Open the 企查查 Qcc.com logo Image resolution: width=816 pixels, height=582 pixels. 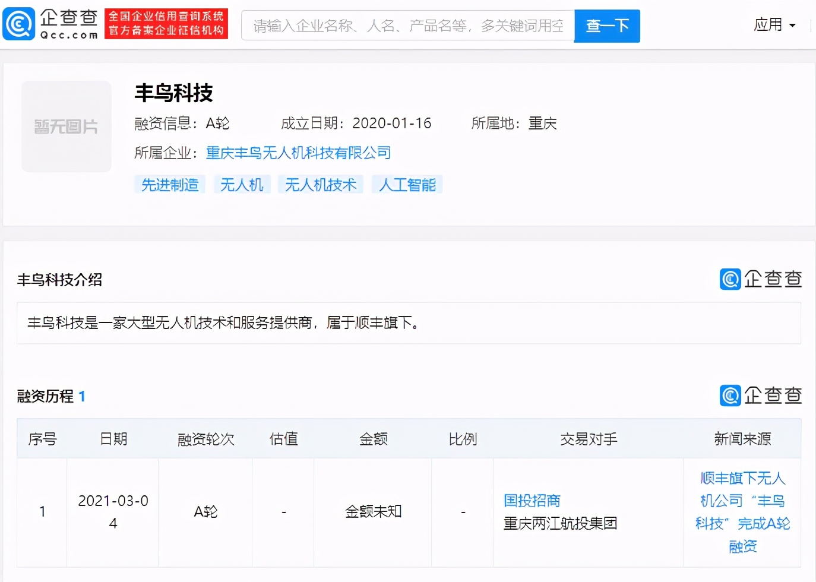click(50, 25)
